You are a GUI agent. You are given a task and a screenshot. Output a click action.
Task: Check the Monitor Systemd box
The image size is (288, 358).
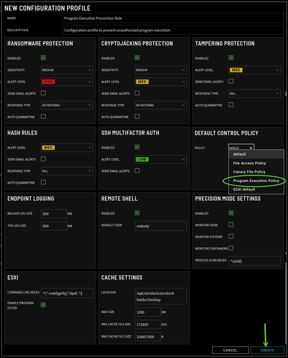(231, 236)
